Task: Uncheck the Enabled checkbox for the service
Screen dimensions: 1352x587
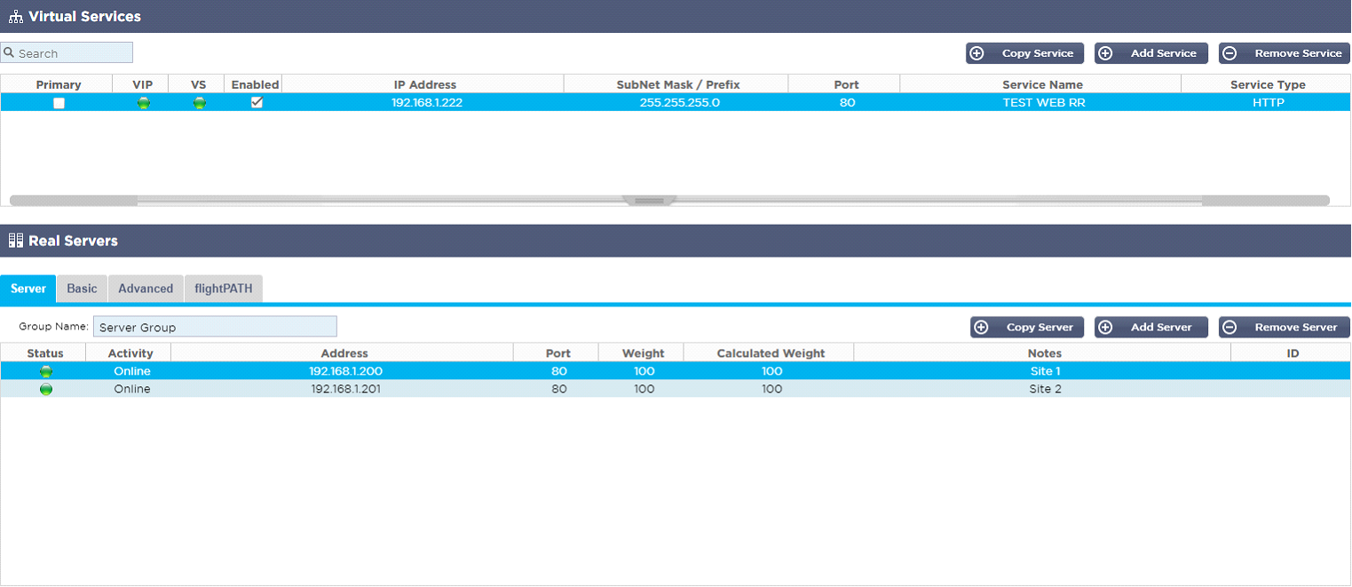Action: [257, 102]
